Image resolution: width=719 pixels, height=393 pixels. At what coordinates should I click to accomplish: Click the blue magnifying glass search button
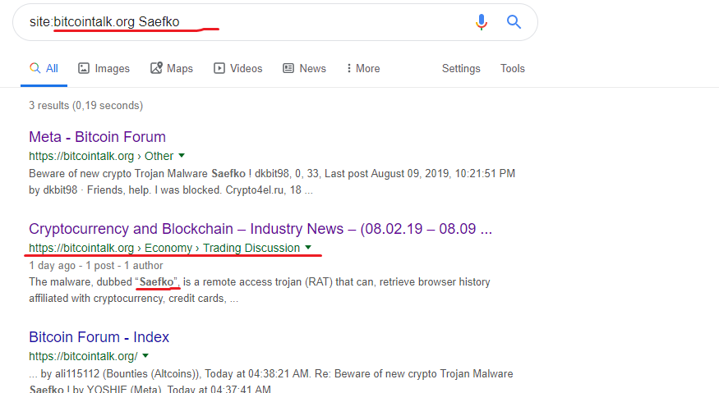coord(514,21)
